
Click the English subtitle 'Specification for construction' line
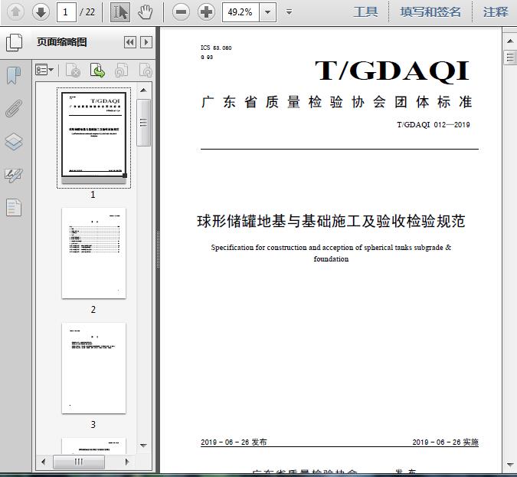click(x=331, y=248)
